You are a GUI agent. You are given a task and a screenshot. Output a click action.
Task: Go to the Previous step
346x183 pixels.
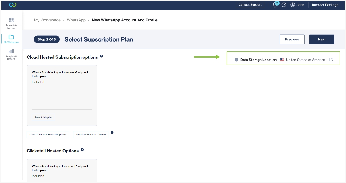292,39
